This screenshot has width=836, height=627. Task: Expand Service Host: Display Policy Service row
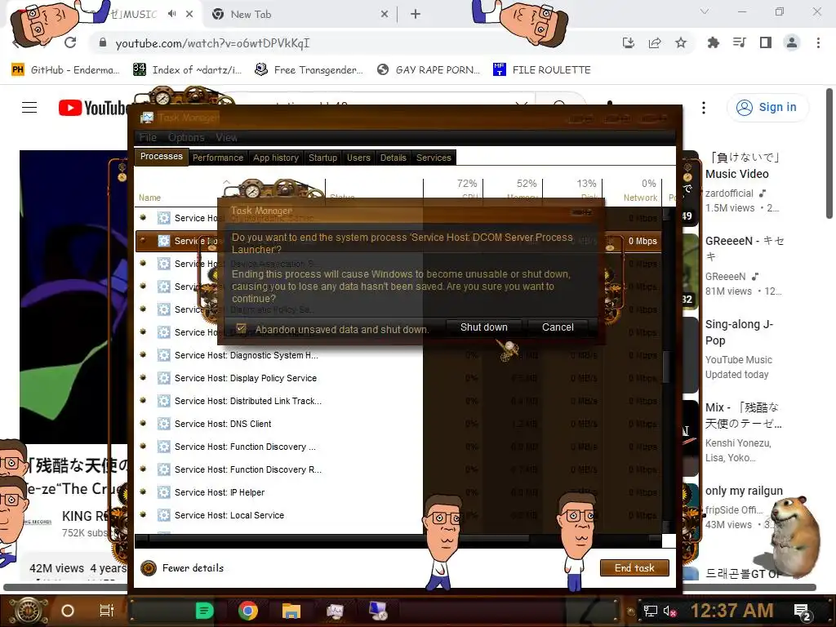click(143, 377)
